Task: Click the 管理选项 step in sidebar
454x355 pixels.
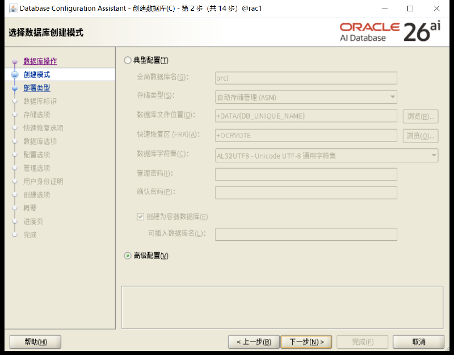Action: pos(37,168)
